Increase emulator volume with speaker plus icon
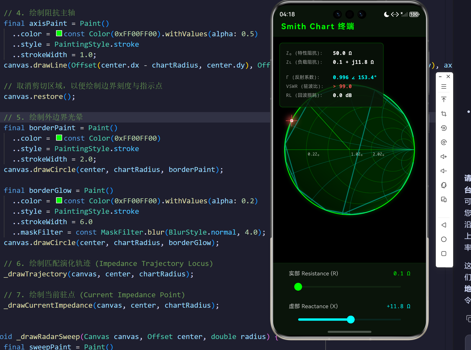Viewport: 471px width, 350px height. (444, 157)
